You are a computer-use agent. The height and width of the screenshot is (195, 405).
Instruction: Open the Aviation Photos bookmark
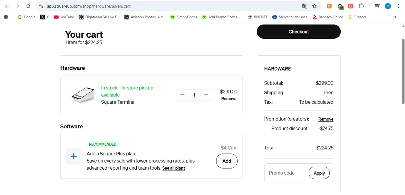[x=145, y=17]
